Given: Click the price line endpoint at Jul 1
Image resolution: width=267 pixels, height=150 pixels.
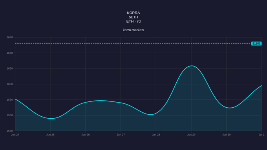Looking at the screenshot, I should coord(262,86).
